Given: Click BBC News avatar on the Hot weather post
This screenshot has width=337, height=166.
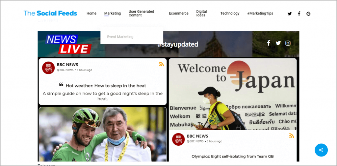Looking at the screenshot, I should click(x=48, y=68).
